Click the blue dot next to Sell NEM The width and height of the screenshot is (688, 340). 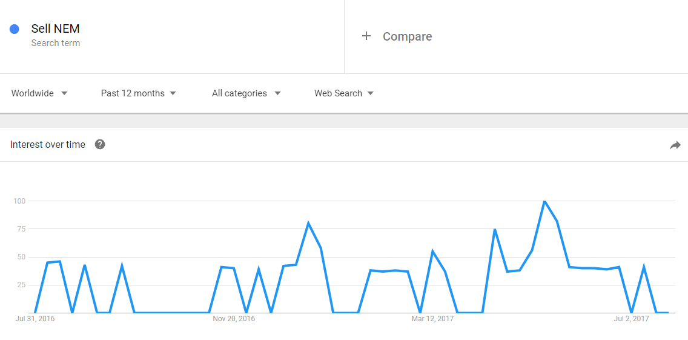(15, 30)
